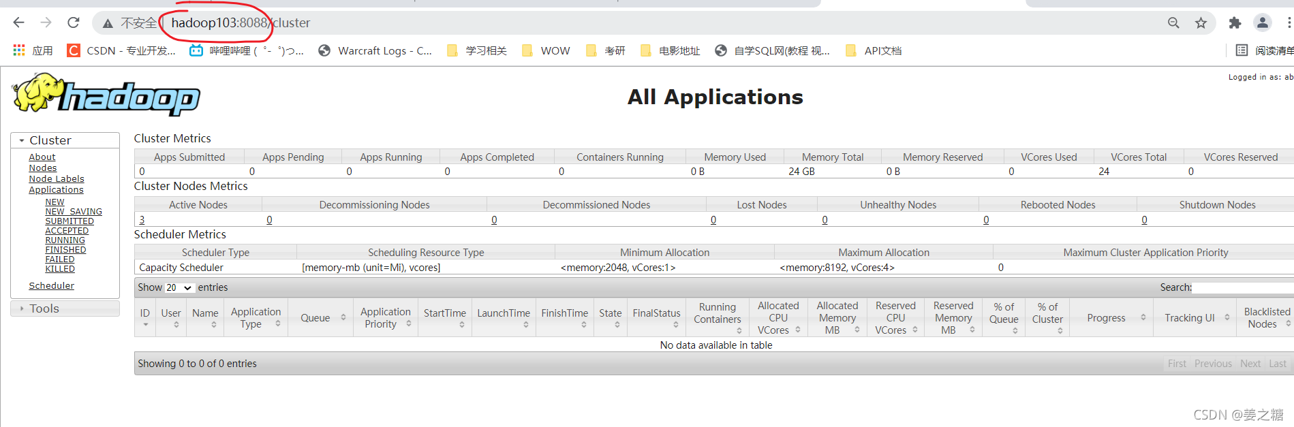Image resolution: width=1294 pixels, height=427 pixels.
Task: Expand the Tools sidebar section
Action: [65, 309]
